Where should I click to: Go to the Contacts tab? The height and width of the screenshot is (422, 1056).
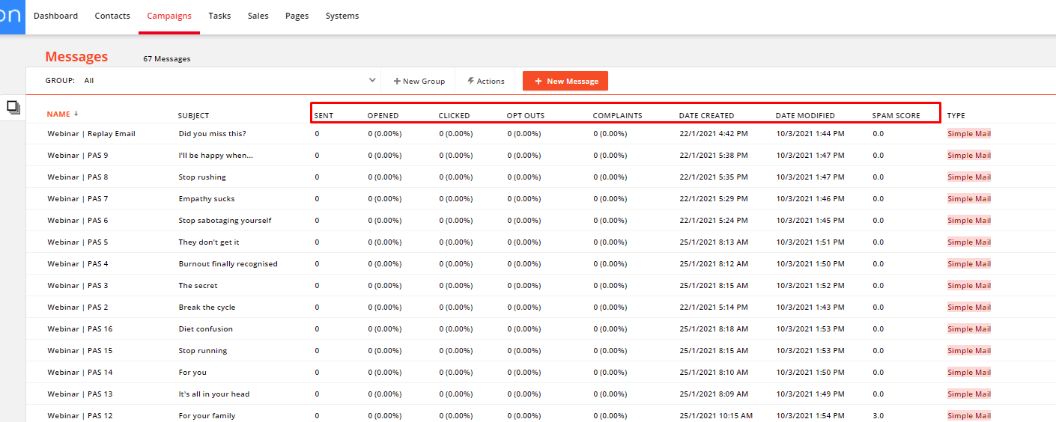coord(112,16)
